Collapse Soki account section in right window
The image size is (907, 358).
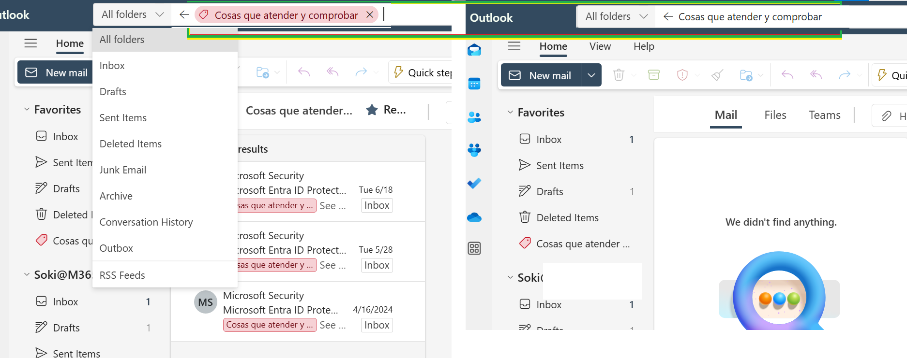click(510, 278)
